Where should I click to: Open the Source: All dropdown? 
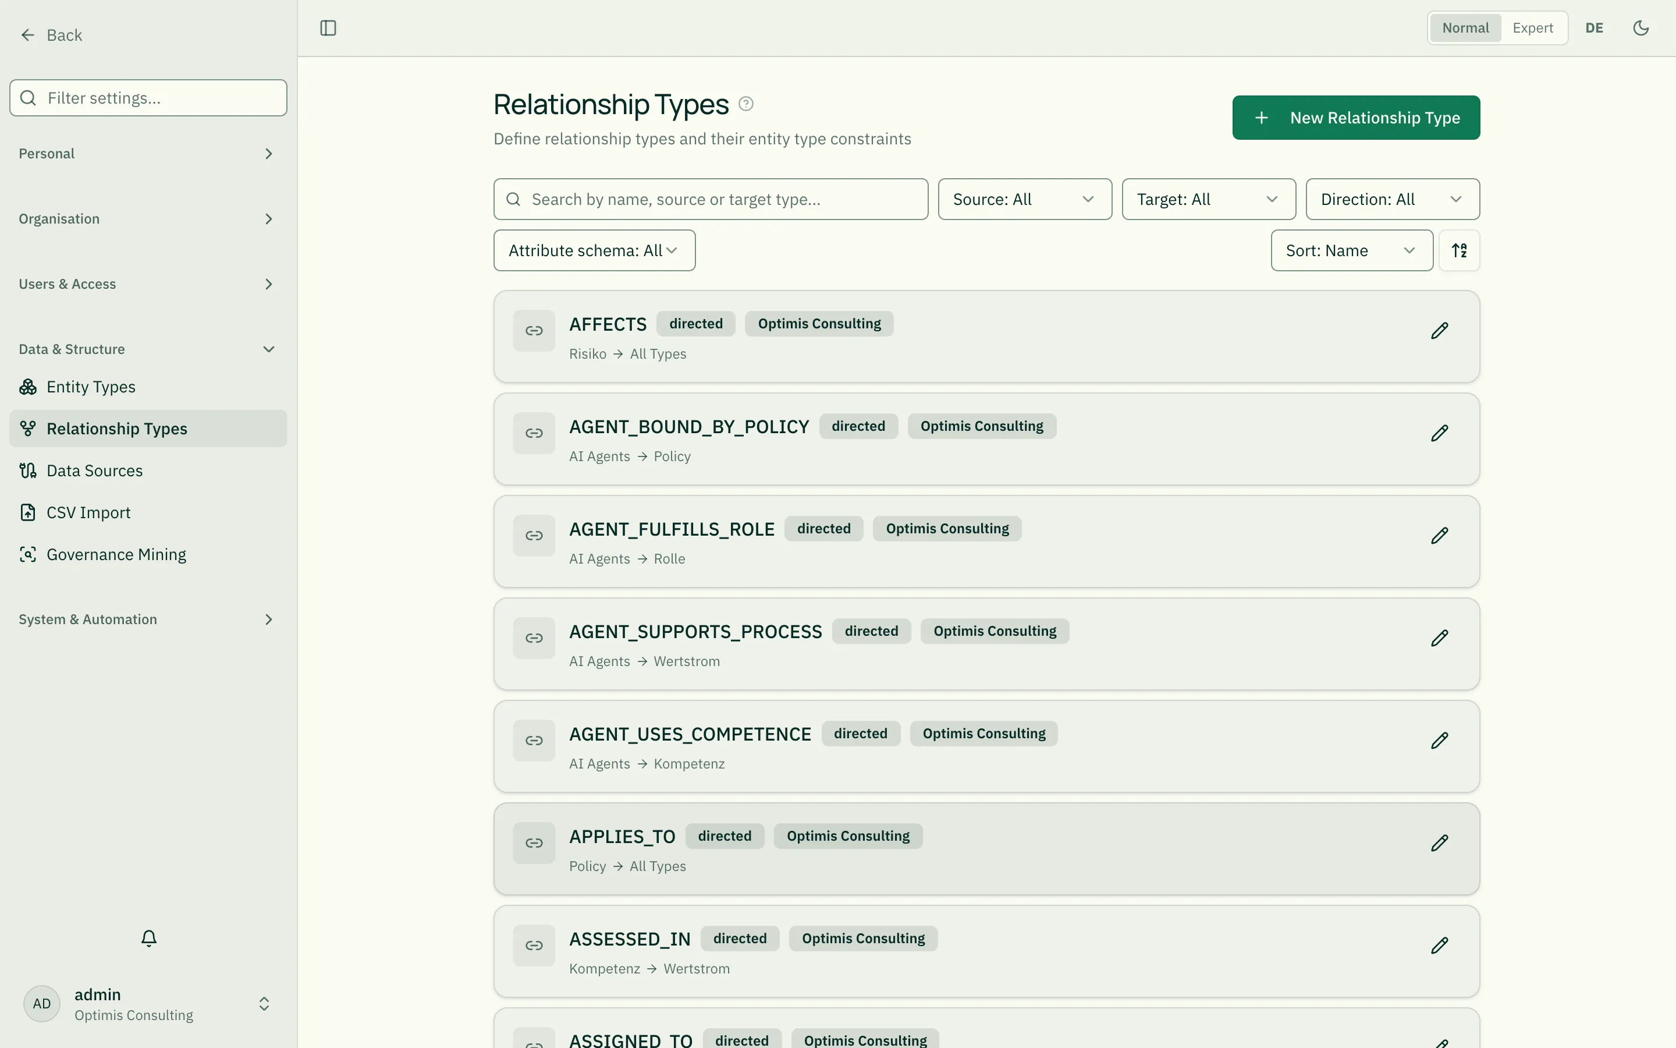tap(1025, 200)
